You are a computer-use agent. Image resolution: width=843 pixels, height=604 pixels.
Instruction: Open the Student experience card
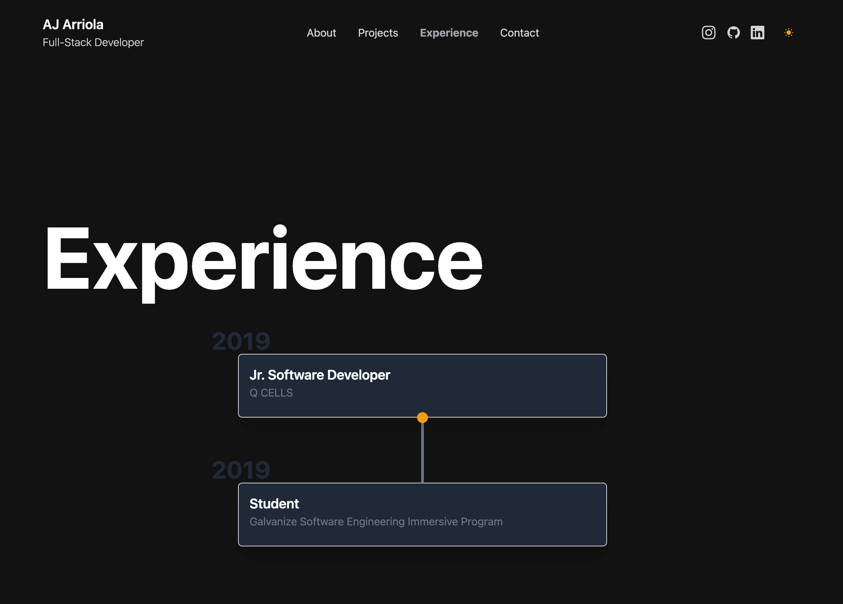(422, 515)
